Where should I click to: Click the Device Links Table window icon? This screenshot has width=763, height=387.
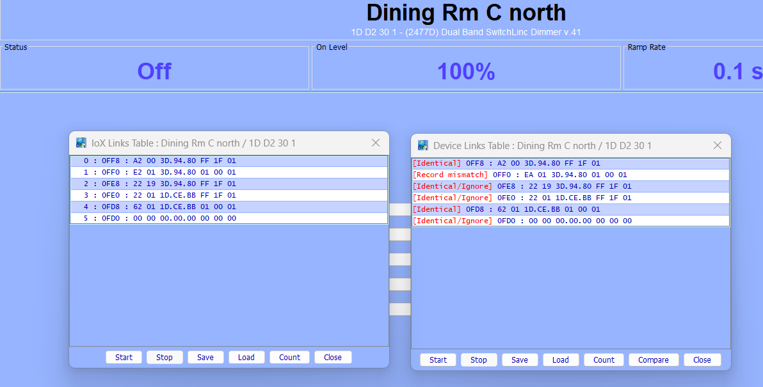click(x=423, y=145)
